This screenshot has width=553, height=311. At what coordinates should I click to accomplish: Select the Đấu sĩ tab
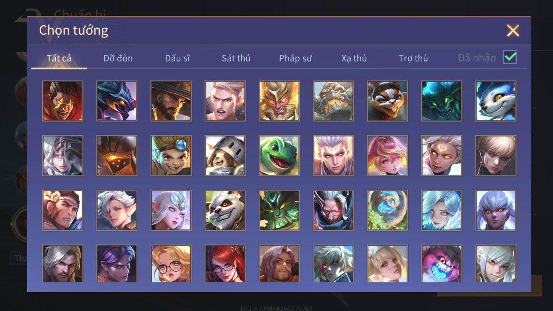click(x=177, y=58)
